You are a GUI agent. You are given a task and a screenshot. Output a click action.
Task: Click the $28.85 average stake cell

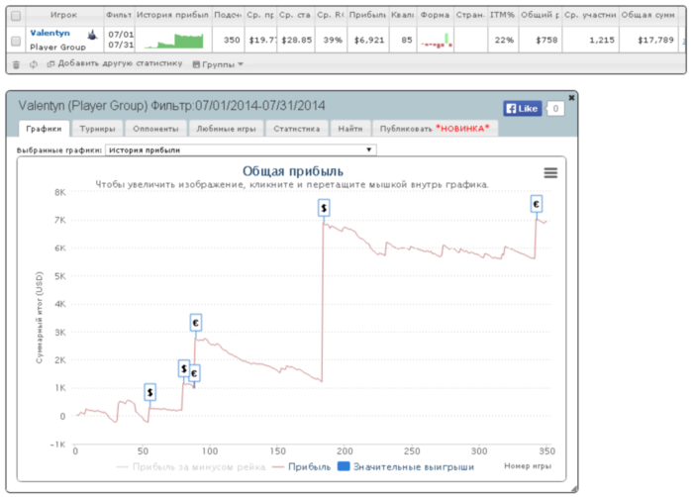coord(297,41)
